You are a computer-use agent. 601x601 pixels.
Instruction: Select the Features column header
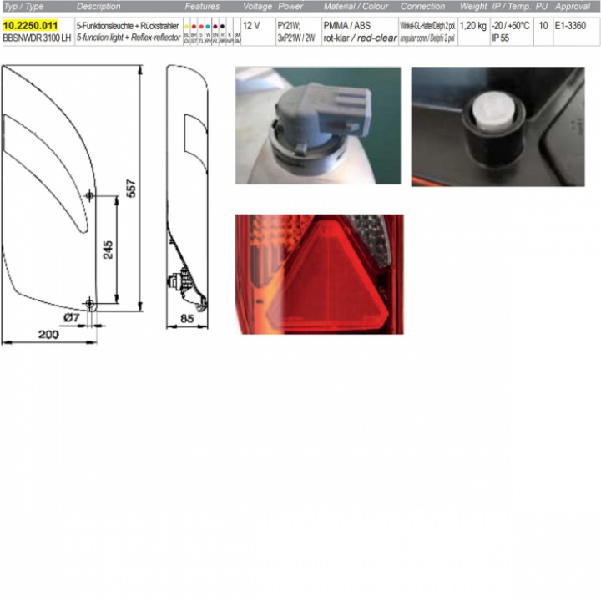202,6
